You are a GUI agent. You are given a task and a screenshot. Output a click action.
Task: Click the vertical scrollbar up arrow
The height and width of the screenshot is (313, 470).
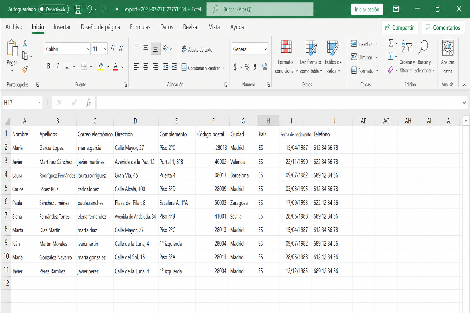pos(466,120)
